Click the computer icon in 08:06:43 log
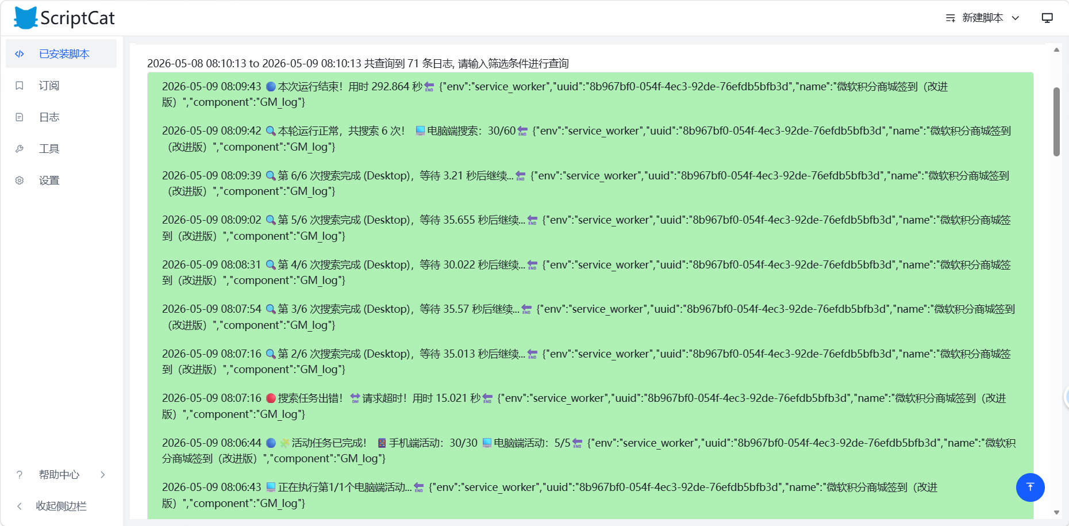 pos(271,487)
